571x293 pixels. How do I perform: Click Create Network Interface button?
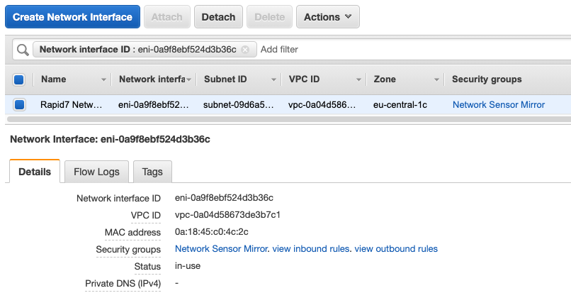(x=72, y=17)
